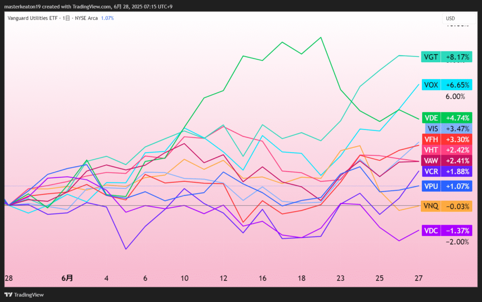Screen dimensions: 482x302
Task: Click the 27 date axis label
Action: [x=418, y=278]
